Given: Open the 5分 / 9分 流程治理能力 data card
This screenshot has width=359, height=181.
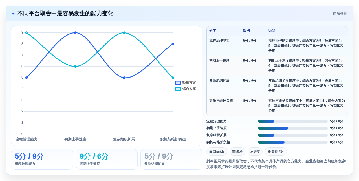Looking at the screenshot, I should click(x=42, y=159).
